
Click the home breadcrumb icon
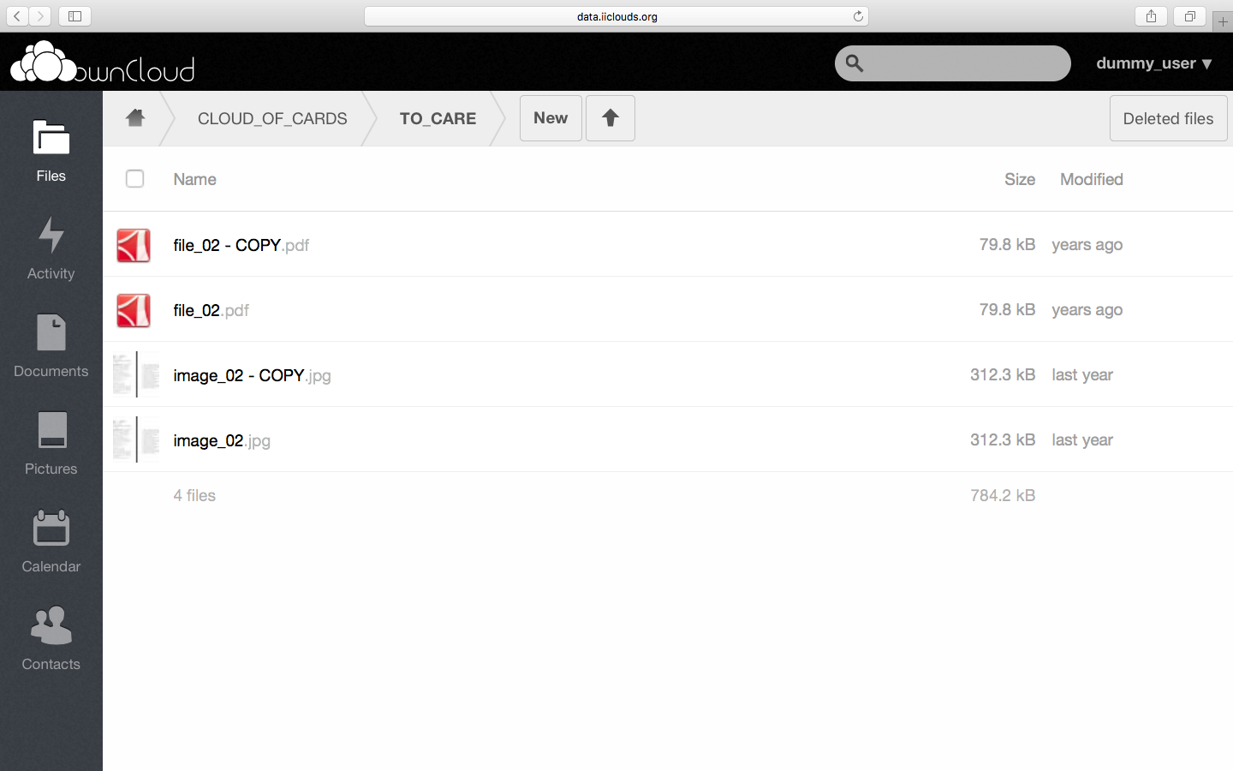135,118
